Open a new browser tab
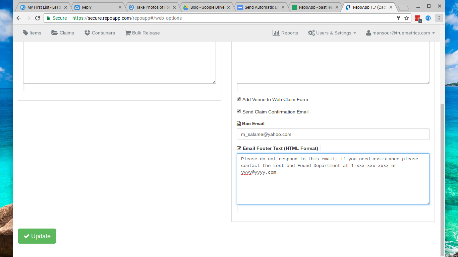Screen dimensions: 458x257 (403, 7)
